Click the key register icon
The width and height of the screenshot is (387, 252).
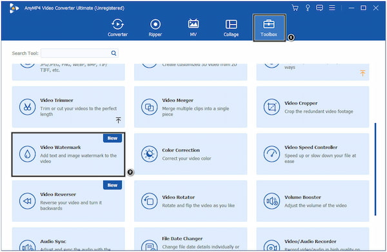point(308,8)
